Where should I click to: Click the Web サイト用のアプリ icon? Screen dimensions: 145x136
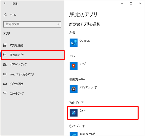[5, 74]
